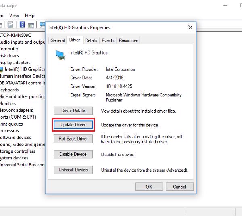The image size is (242, 216).
Task: Select Human Interface Devices in tree
Action: point(23,76)
